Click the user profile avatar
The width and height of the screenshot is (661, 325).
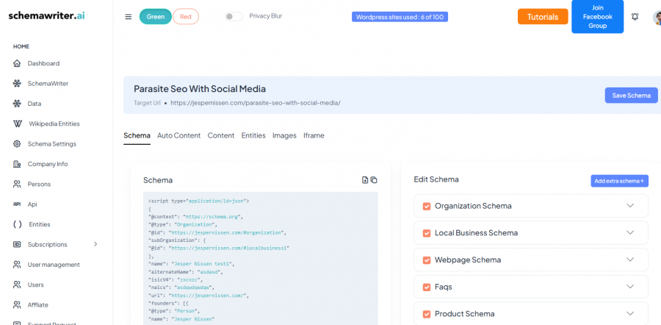657,18
